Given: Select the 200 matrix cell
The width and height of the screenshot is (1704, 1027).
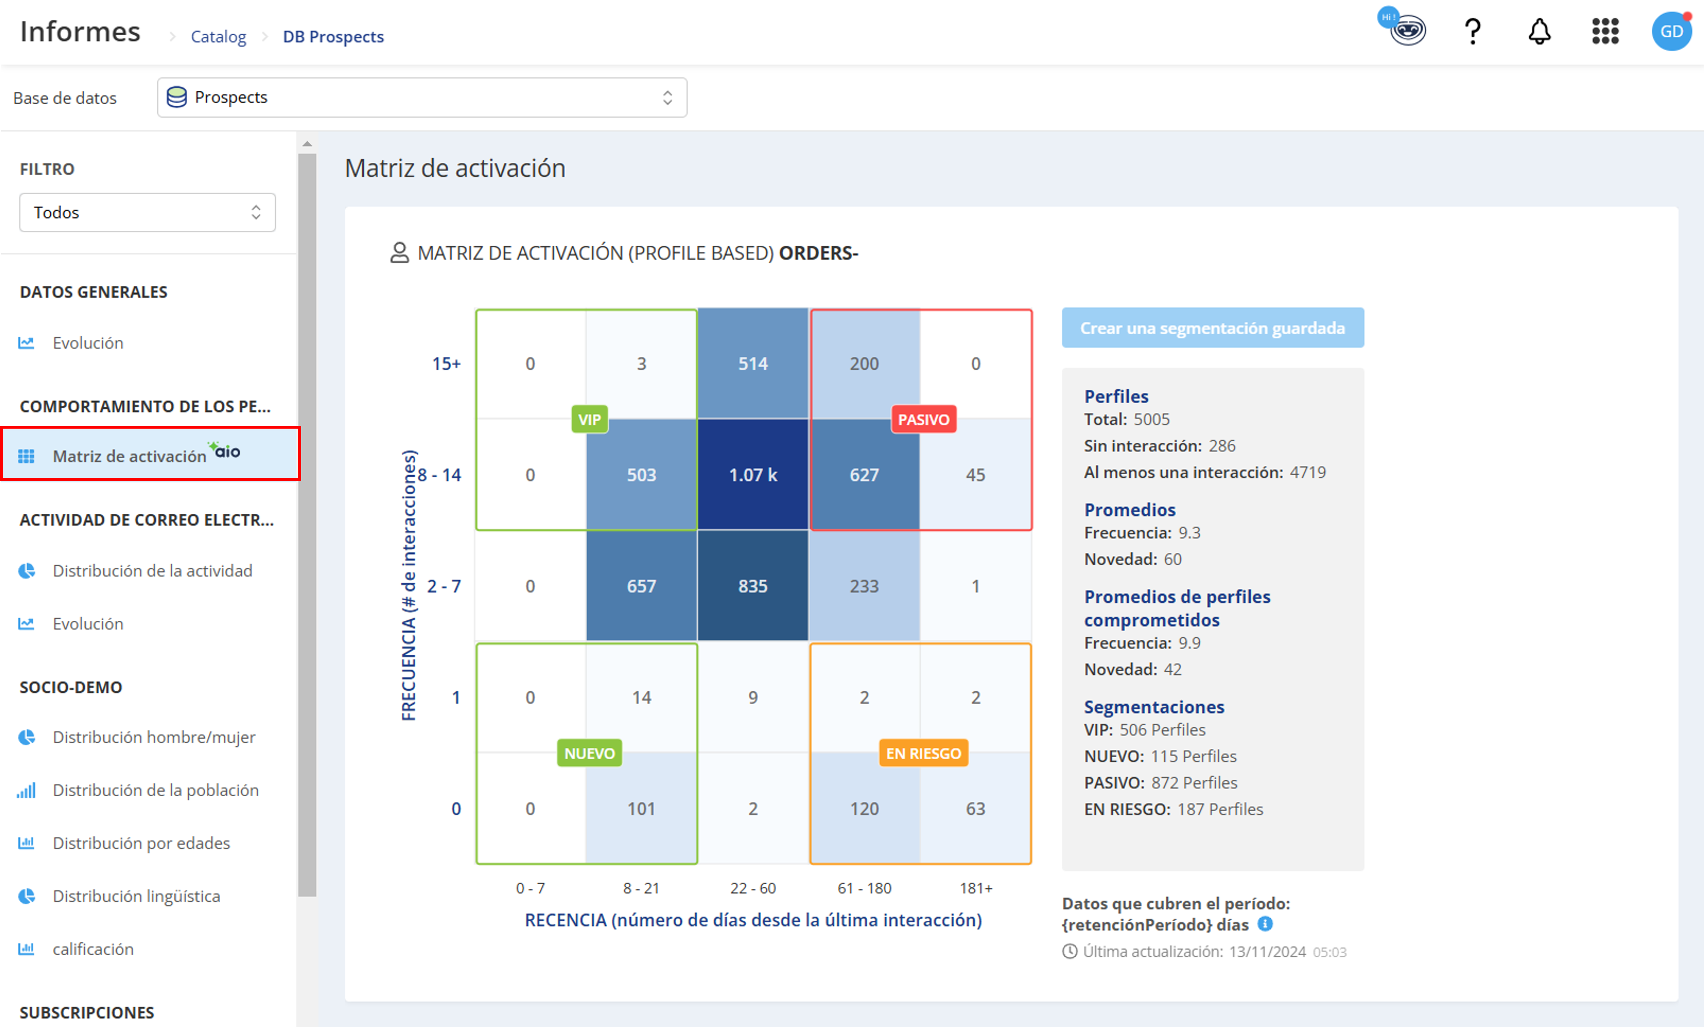Looking at the screenshot, I should (x=864, y=363).
